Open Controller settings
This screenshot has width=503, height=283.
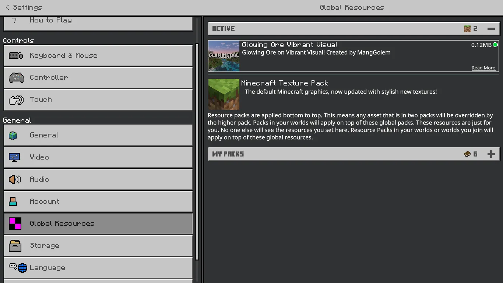tap(98, 78)
